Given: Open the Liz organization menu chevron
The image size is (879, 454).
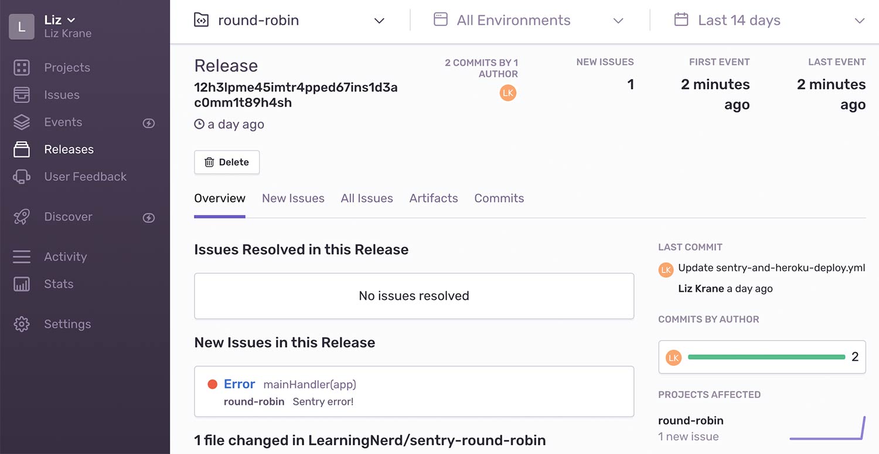Looking at the screenshot, I should pos(71,20).
